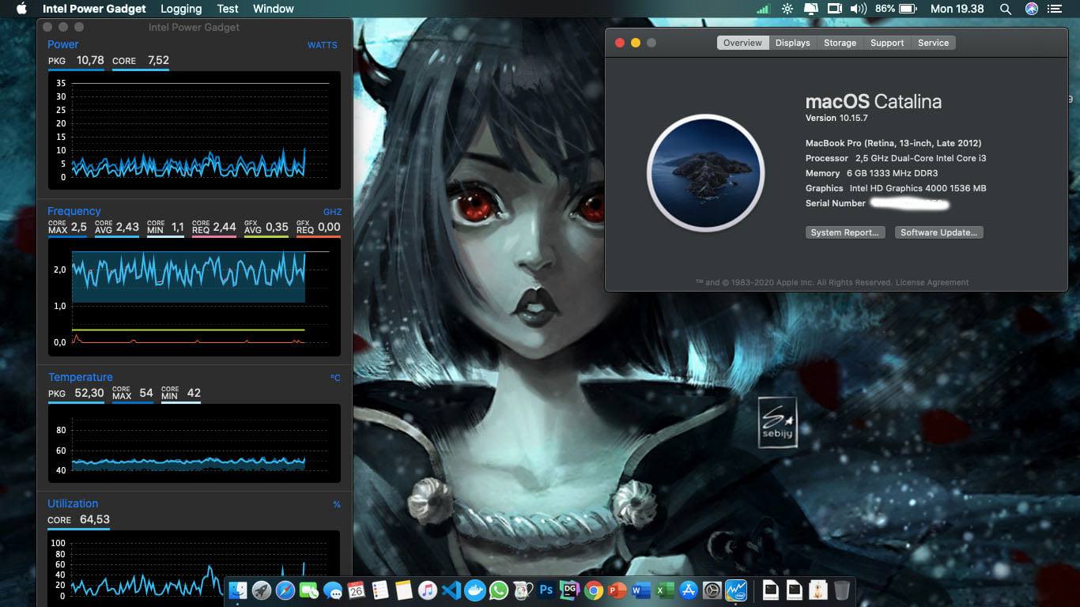1080x607 pixels.
Task: Activate Siri from menu bar
Action: [x=1032, y=9]
